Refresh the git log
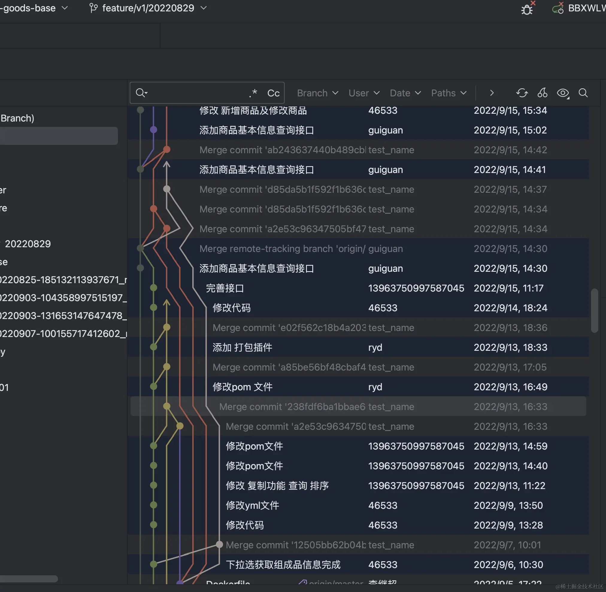Viewport: 606px width, 592px height. click(x=522, y=93)
